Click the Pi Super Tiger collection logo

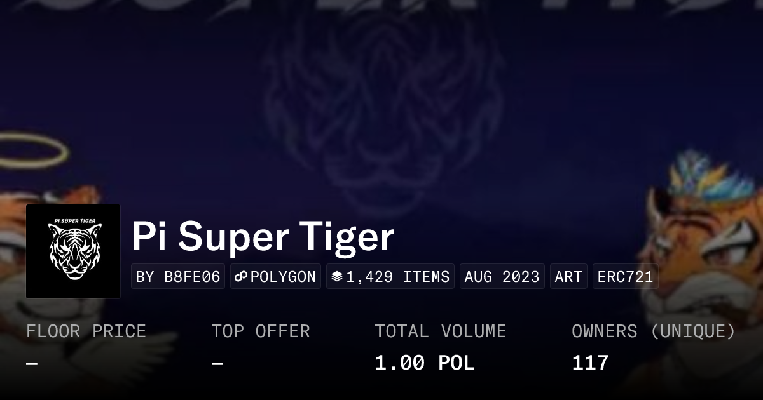tap(73, 251)
